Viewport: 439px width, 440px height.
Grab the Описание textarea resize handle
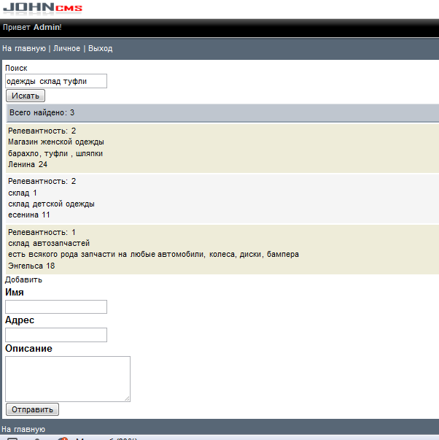pyautogui.click(x=127, y=398)
